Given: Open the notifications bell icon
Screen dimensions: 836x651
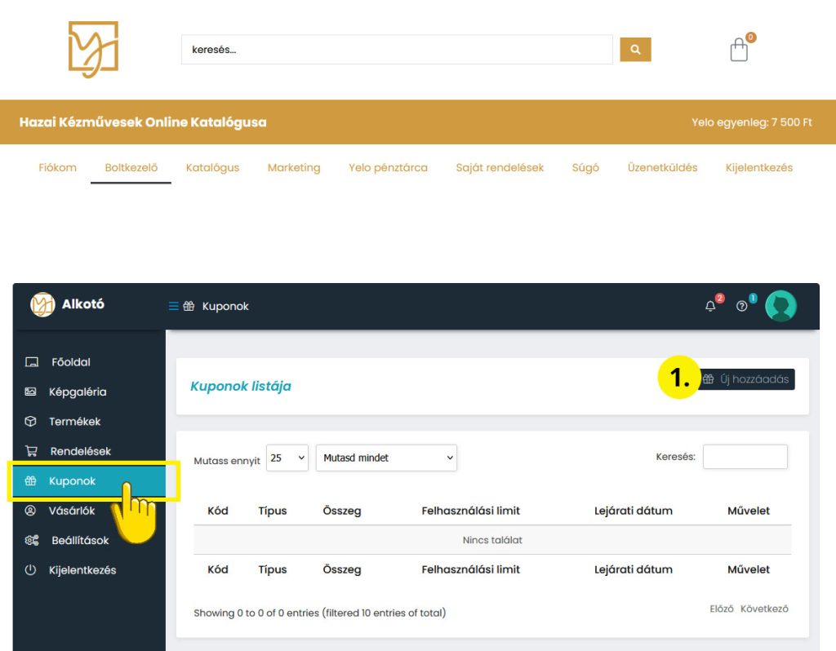Looking at the screenshot, I should point(710,306).
